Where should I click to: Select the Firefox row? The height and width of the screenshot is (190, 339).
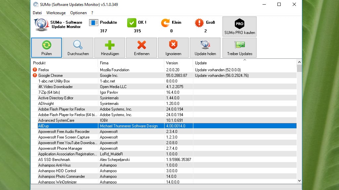[x=164, y=70]
